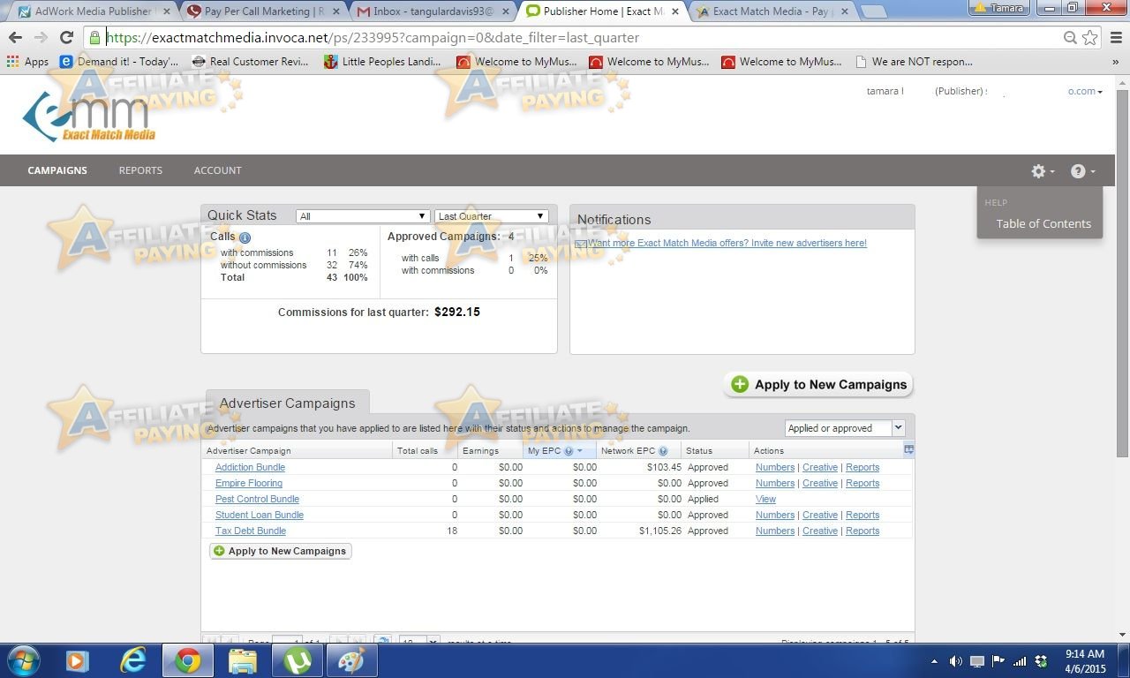Sort by Total calls column header
The height and width of the screenshot is (678, 1130).
(x=425, y=451)
